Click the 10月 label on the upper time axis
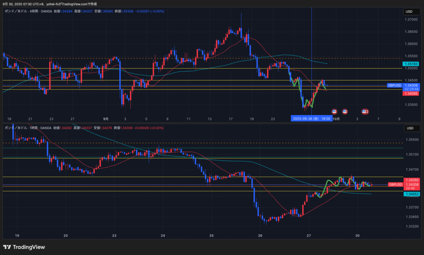Viewport: 424px width, 255px height. pyautogui.click(x=336, y=119)
